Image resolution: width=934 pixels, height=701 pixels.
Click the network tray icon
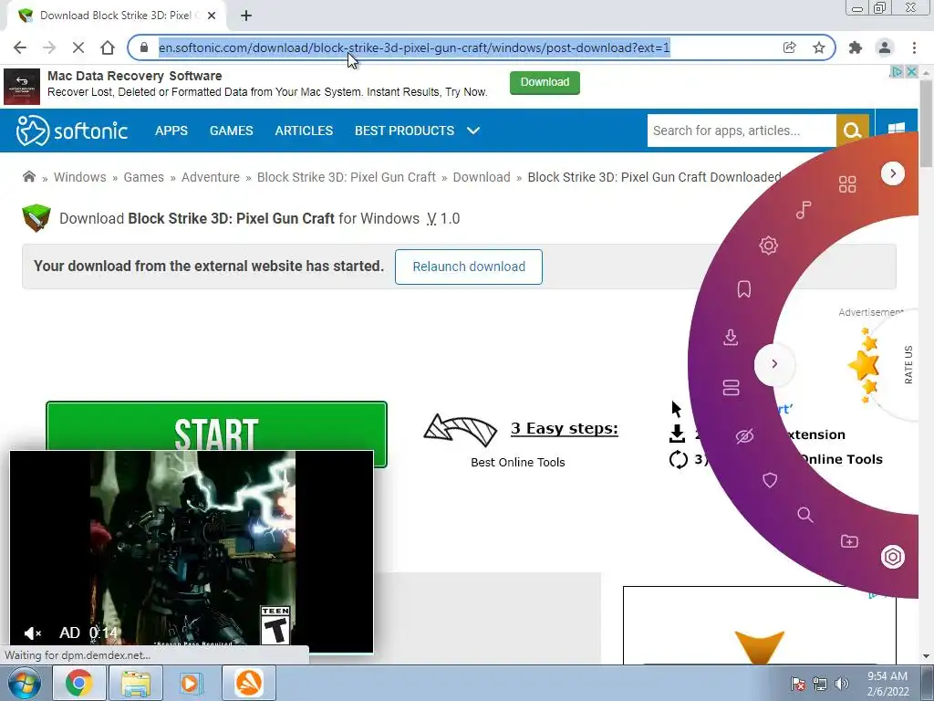[x=820, y=684]
